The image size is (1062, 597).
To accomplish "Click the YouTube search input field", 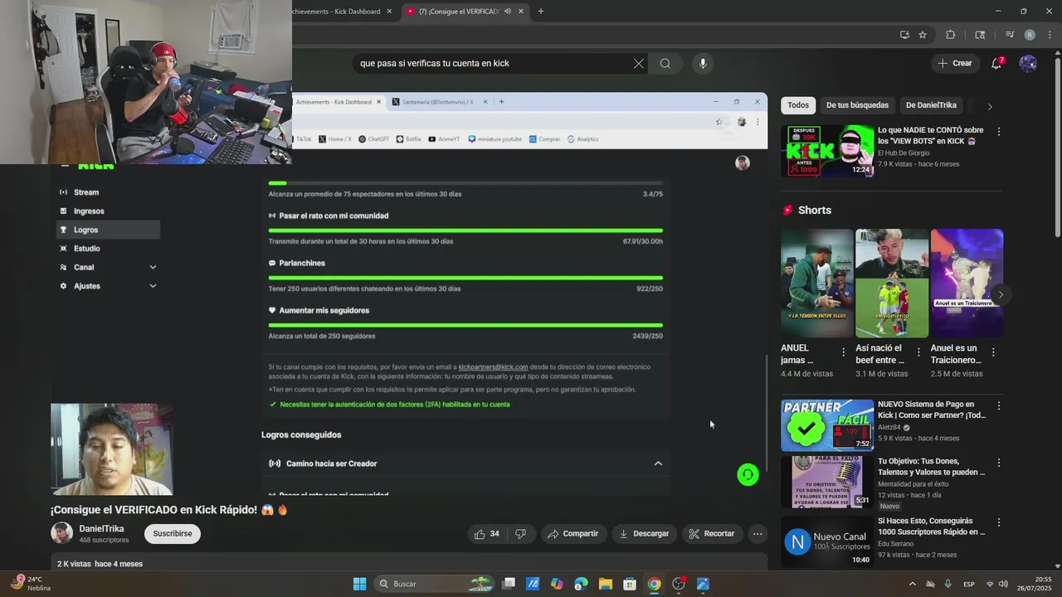I will 494,64.
